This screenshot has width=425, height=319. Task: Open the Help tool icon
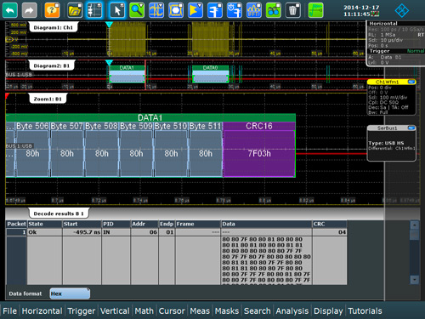click(x=52, y=10)
